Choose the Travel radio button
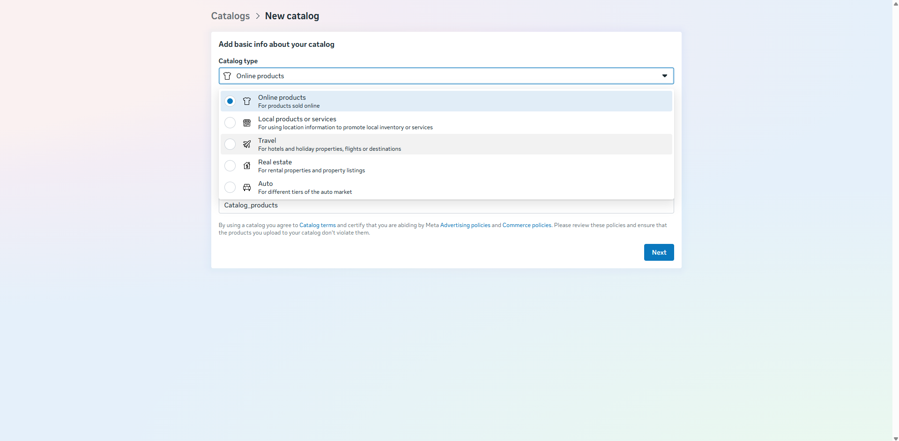 [230, 144]
